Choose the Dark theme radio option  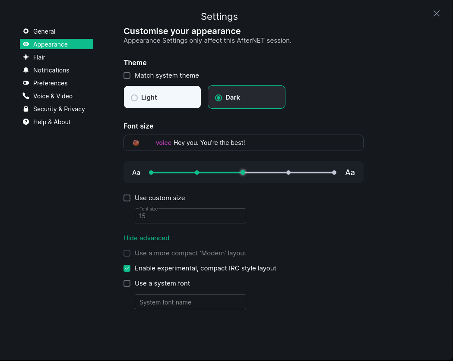[219, 98]
